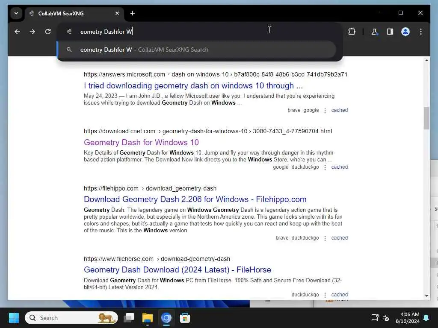The width and height of the screenshot is (438, 328).
Task: Open the profile avatar menu
Action: (x=405, y=32)
